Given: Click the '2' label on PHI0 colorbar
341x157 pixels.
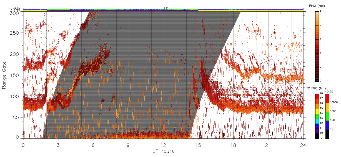Looking at the screenshot, I should click(x=321, y=25).
